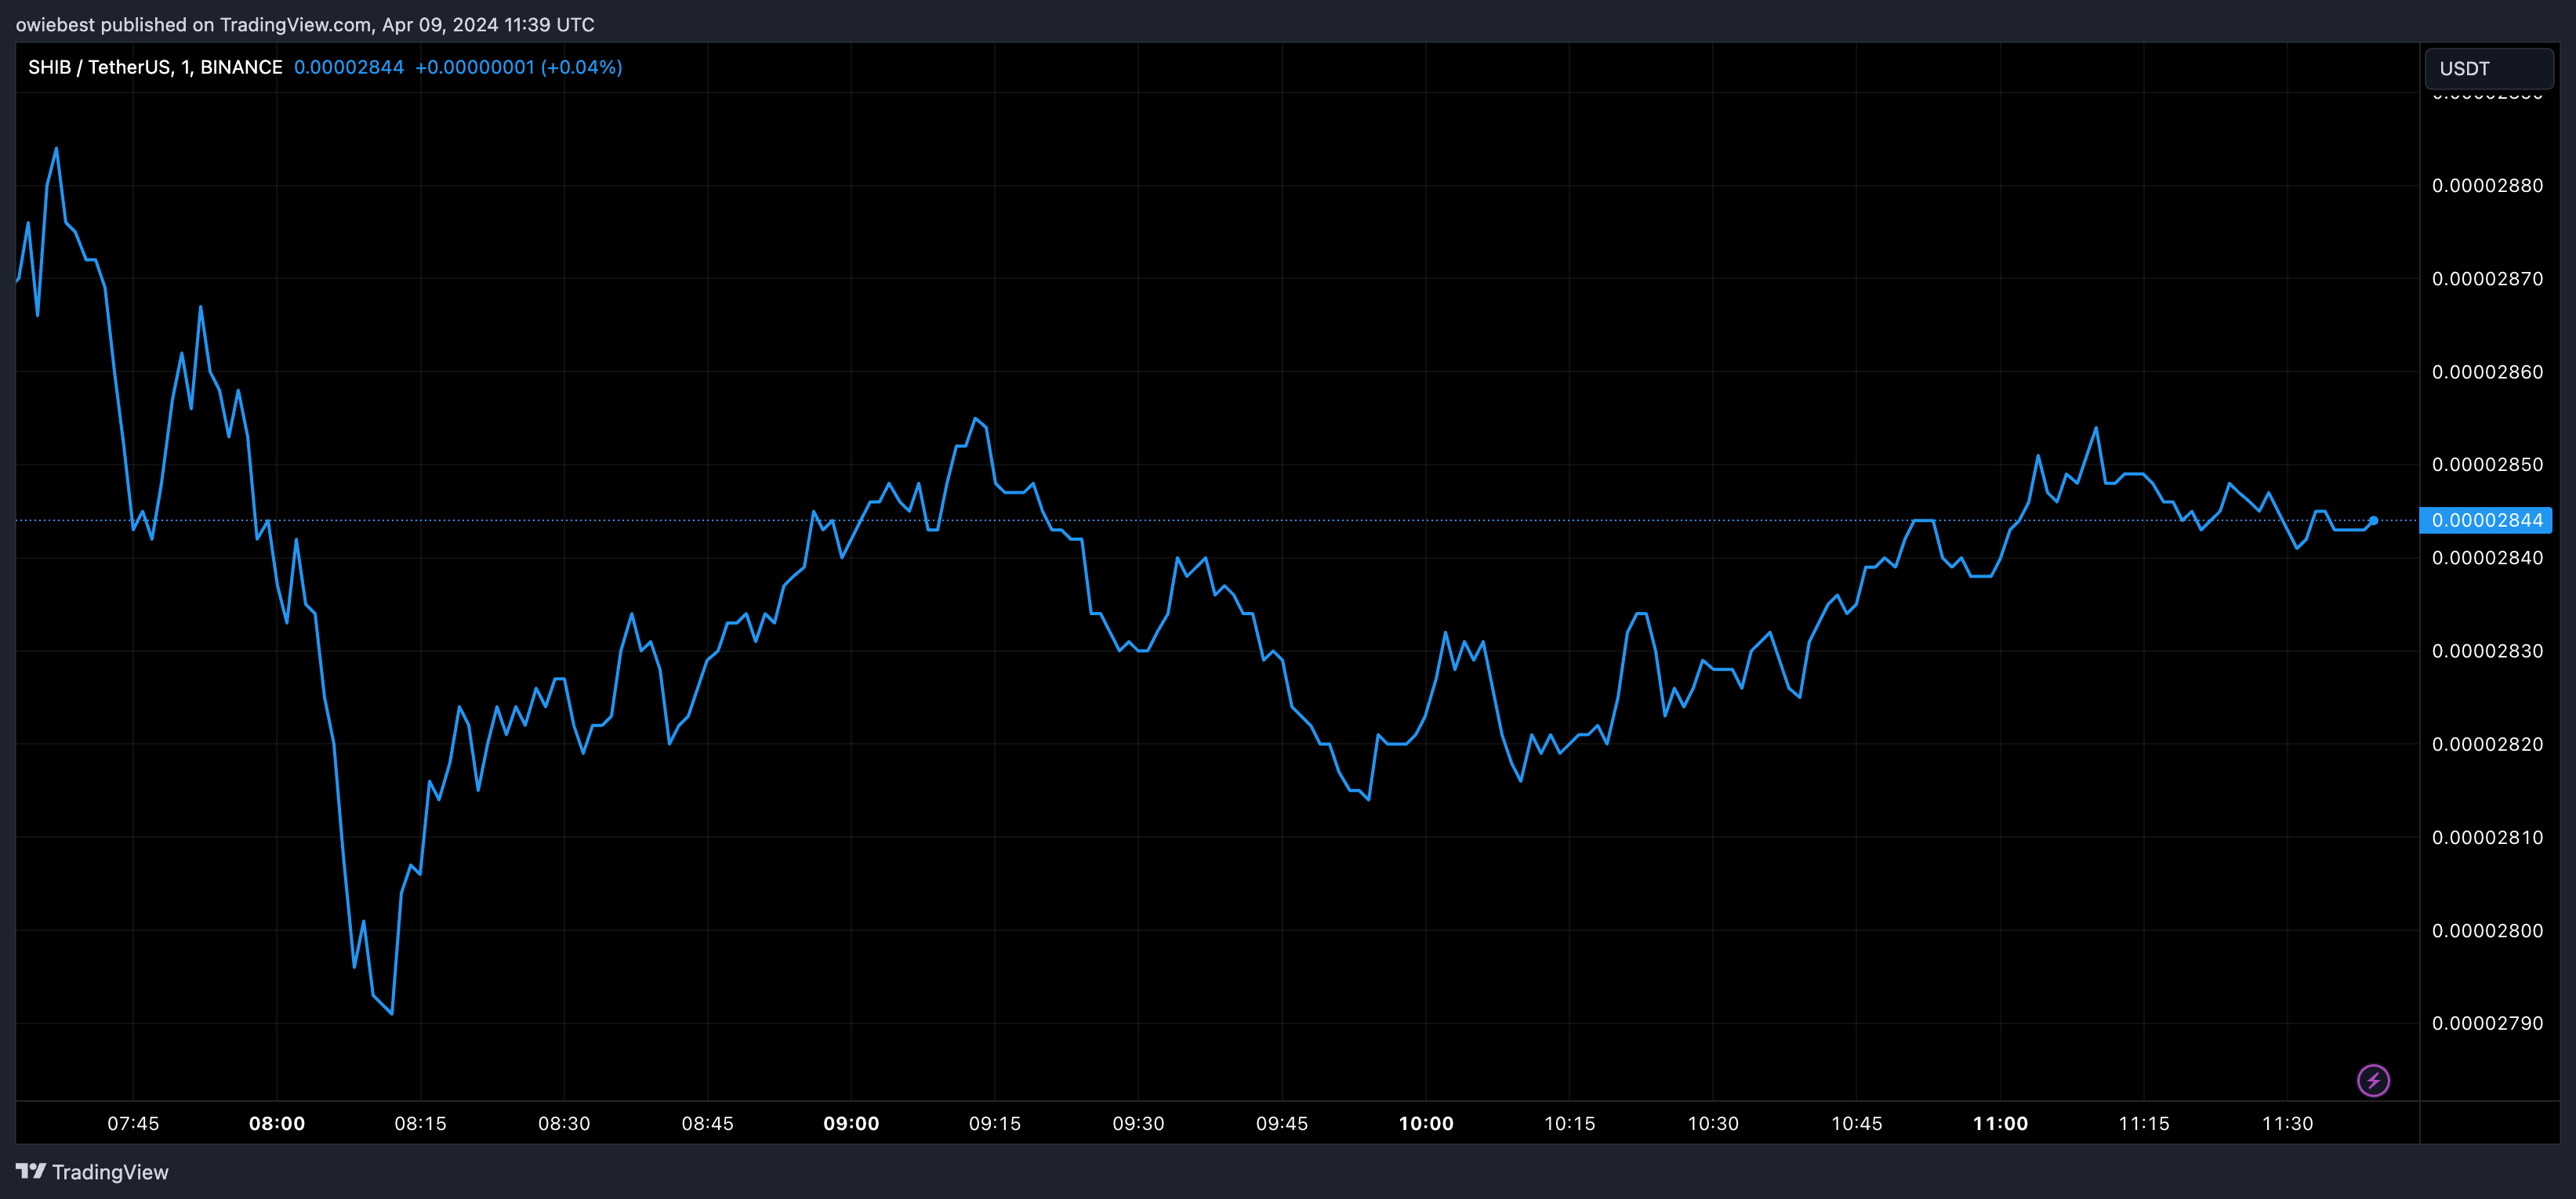
Task: Open the USDT currency selector
Action: (2489, 68)
